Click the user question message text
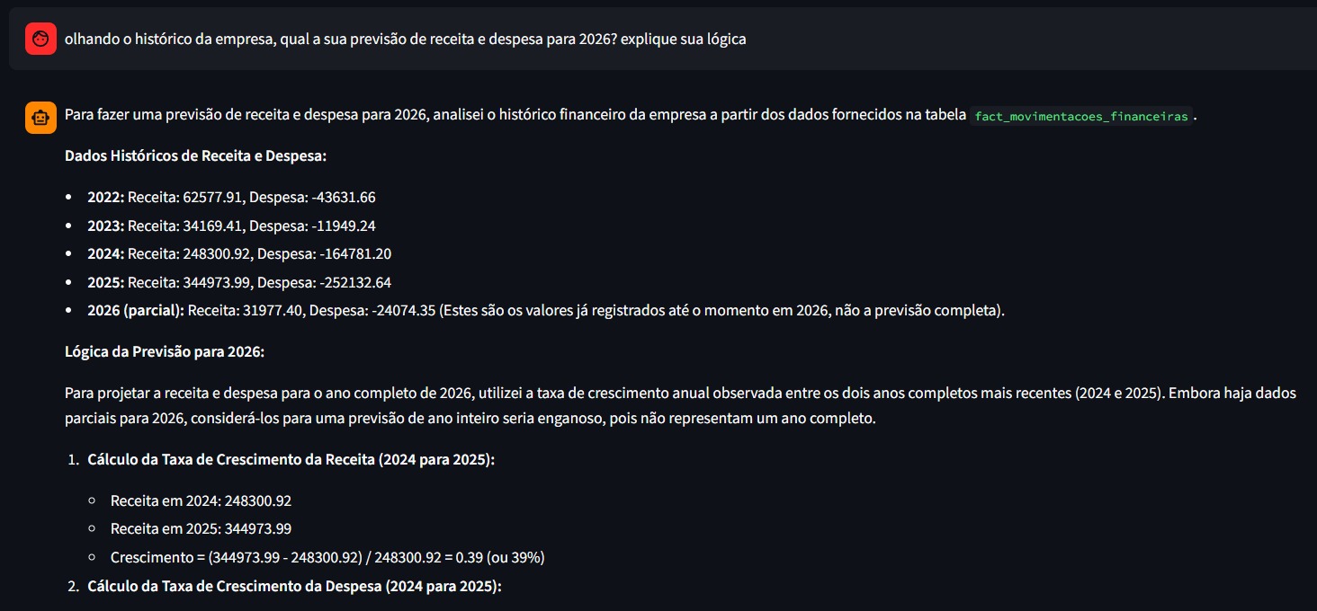This screenshot has height=611, width=1317. point(405,40)
